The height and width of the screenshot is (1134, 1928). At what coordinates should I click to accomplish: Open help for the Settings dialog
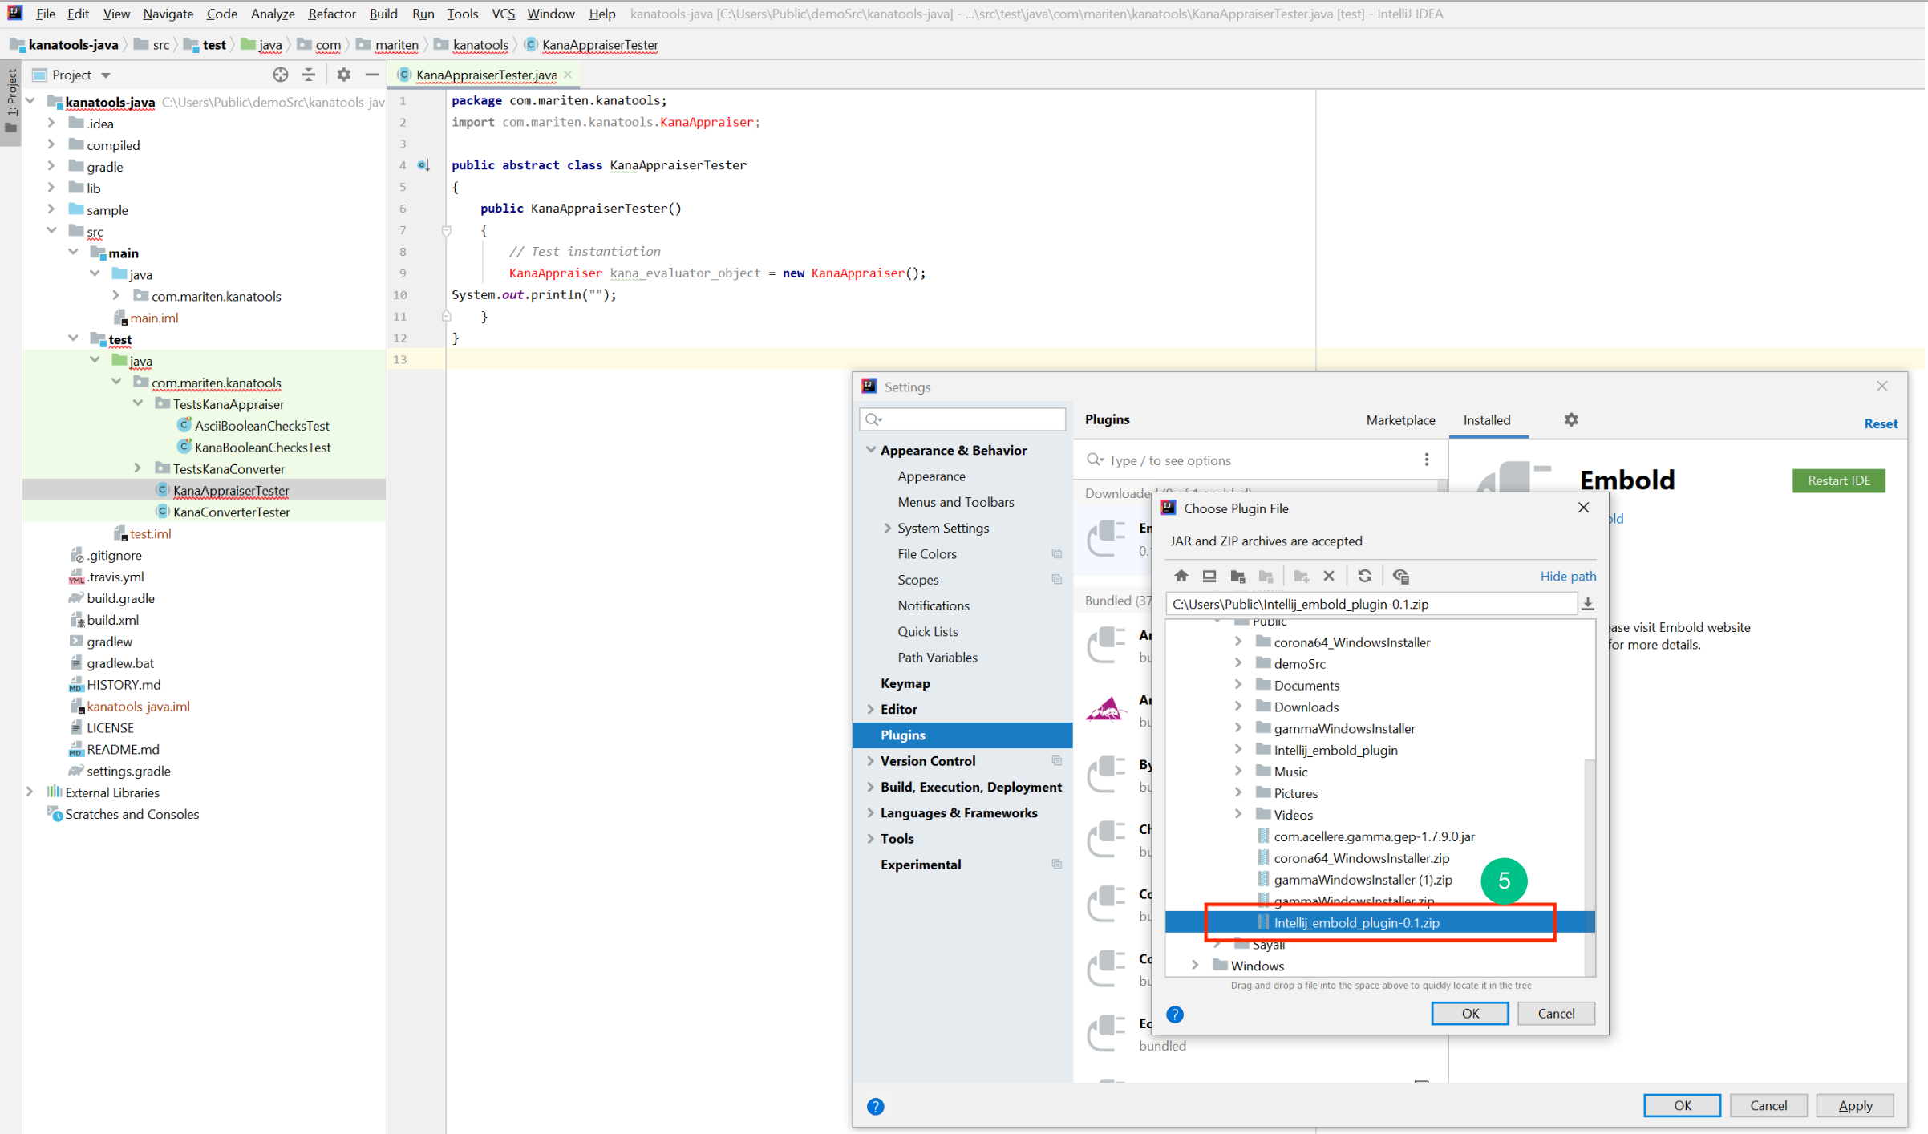(876, 1107)
